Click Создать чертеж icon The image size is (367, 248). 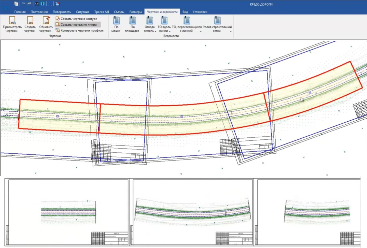click(30, 24)
